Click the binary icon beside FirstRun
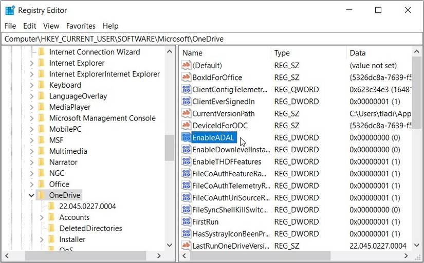The image size is (424, 263). [186, 221]
